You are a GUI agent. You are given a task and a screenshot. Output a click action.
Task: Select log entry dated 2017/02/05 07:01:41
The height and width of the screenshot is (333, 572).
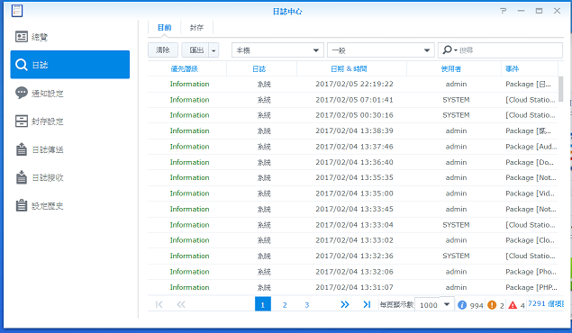tap(353, 100)
